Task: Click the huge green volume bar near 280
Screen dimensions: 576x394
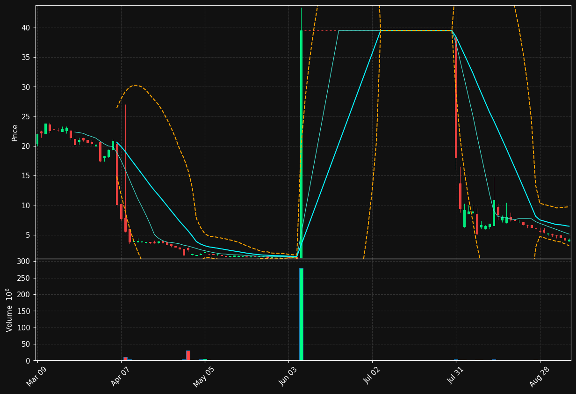Action: (301, 314)
